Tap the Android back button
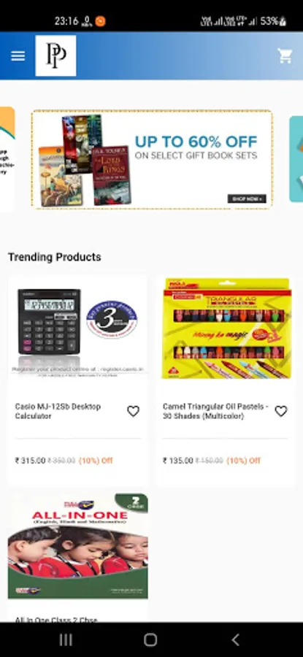This screenshot has height=657, width=303. [236, 639]
